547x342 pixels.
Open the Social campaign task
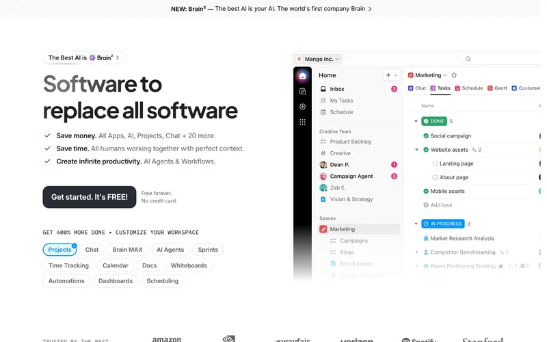tap(451, 135)
